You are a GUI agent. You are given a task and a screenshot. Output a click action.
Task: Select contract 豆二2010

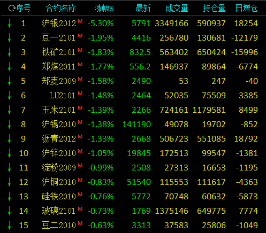[59, 226]
